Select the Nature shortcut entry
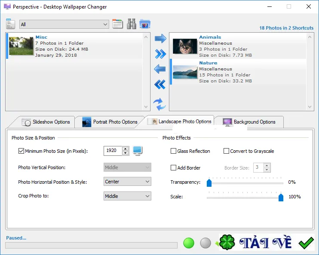 pyautogui.click(x=238, y=72)
